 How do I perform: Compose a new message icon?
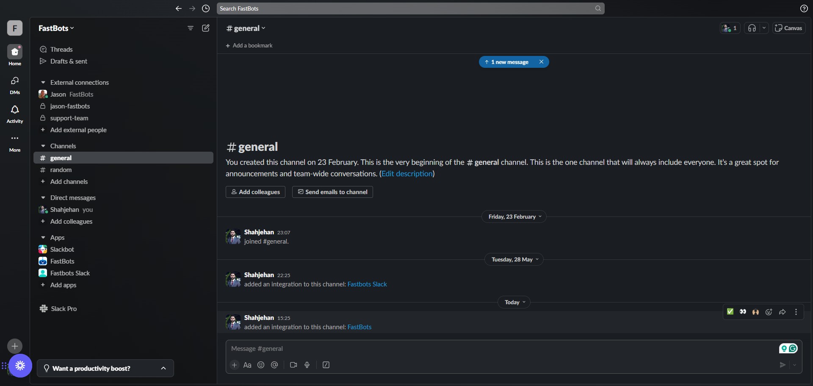[x=206, y=28]
